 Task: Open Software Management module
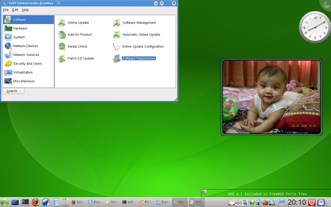(134, 23)
